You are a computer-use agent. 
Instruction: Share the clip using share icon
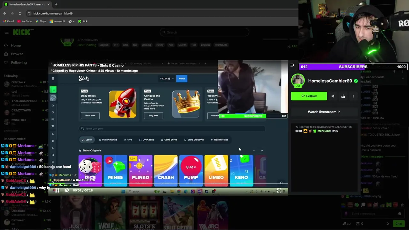[333, 96]
